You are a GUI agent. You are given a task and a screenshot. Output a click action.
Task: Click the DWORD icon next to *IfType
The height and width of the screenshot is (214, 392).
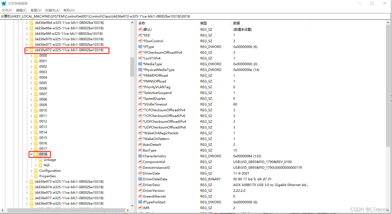tap(140, 47)
